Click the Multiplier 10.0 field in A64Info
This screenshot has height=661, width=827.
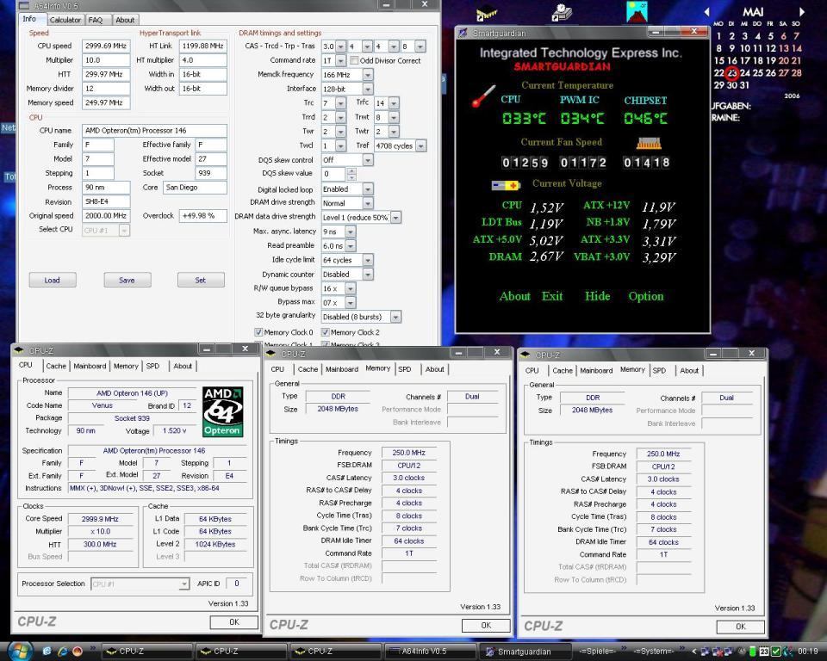(x=106, y=60)
